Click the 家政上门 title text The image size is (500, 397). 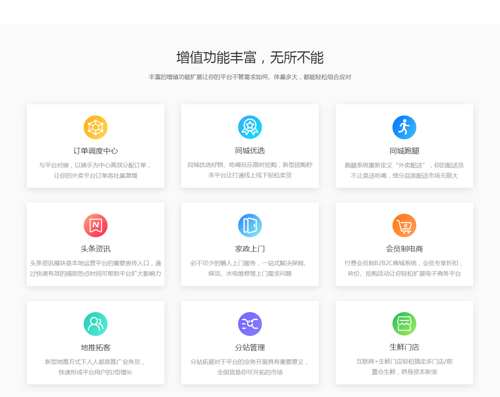[250, 249]
